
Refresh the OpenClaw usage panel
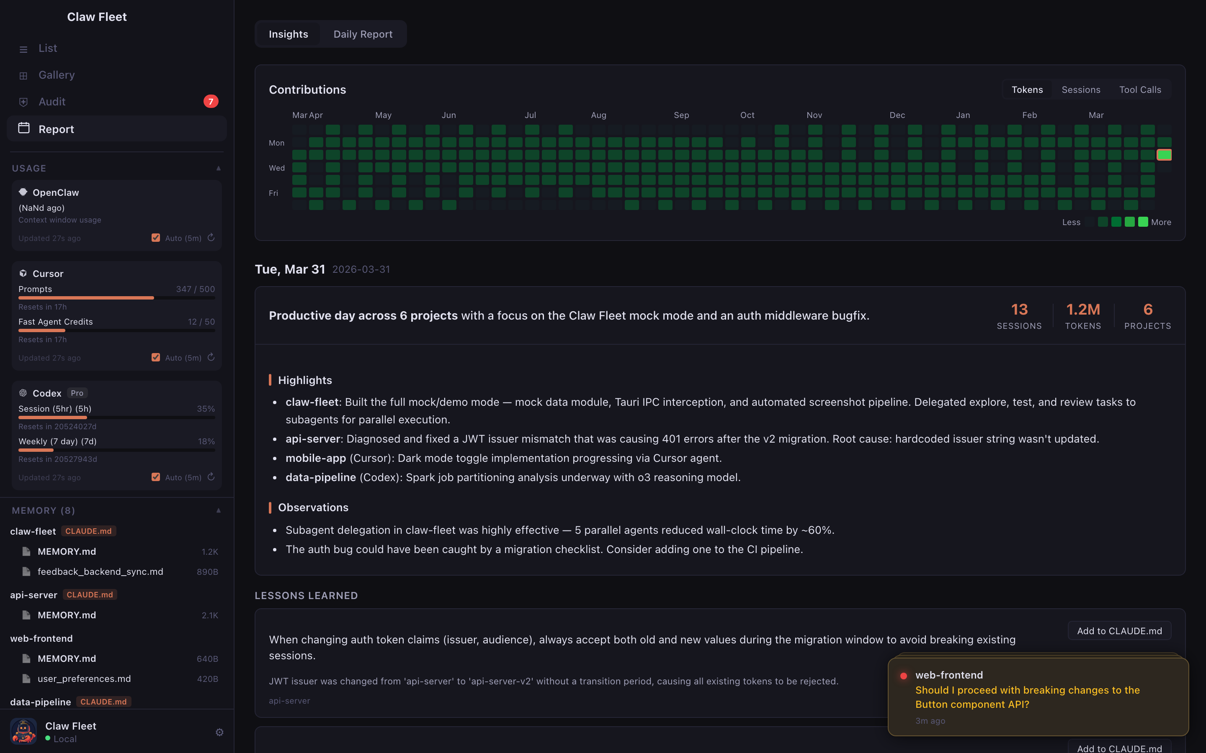tap(211, 238)
